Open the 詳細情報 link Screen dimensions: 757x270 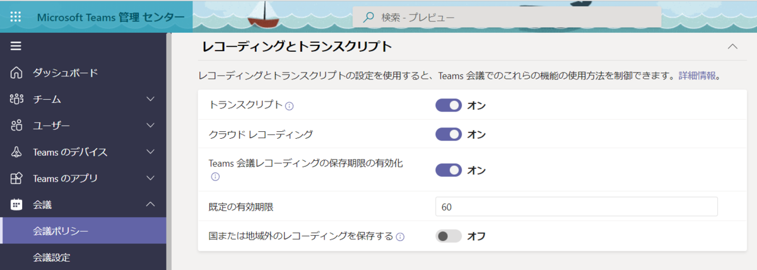(x=697, y=76)
